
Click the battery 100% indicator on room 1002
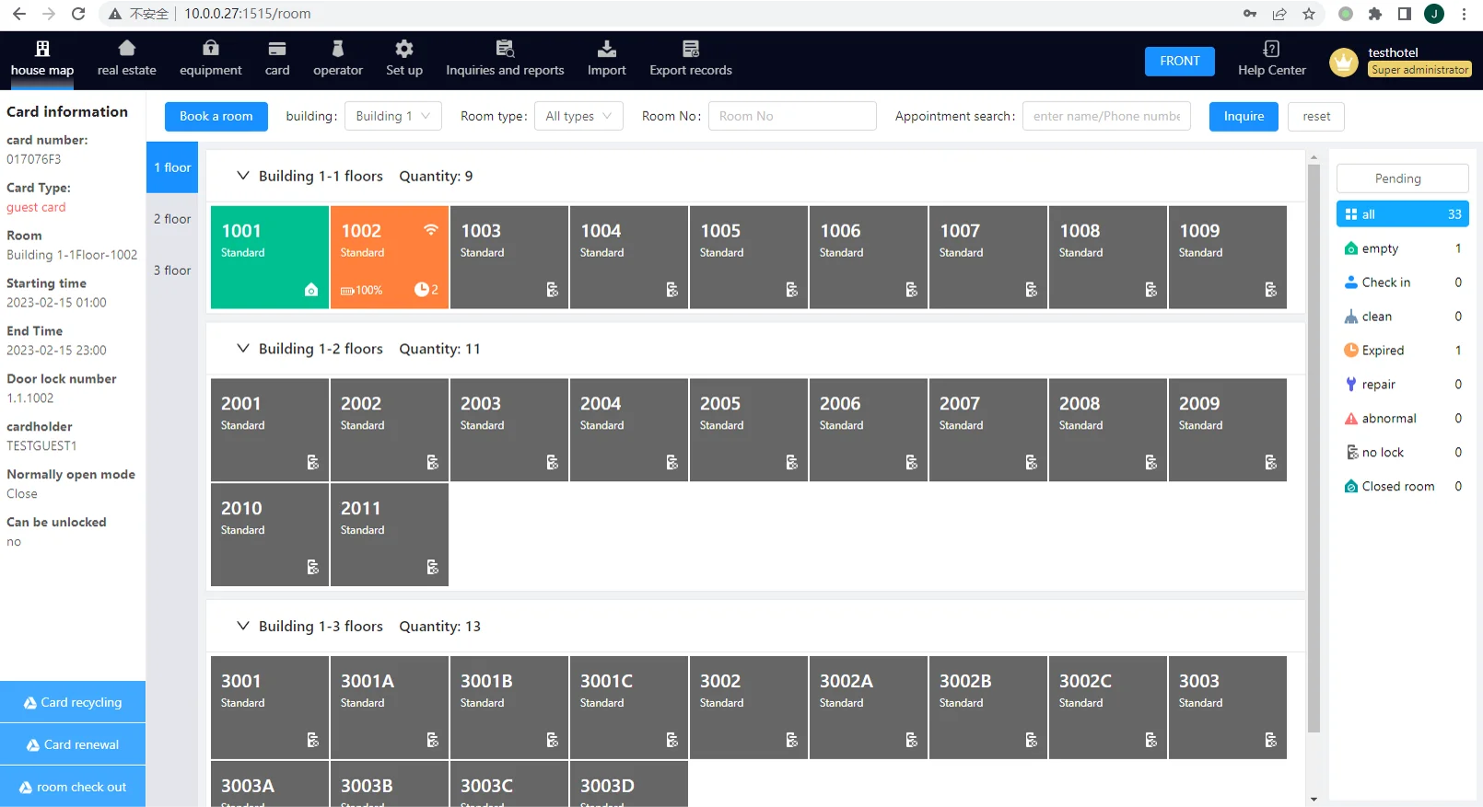[x=361, y=290]
